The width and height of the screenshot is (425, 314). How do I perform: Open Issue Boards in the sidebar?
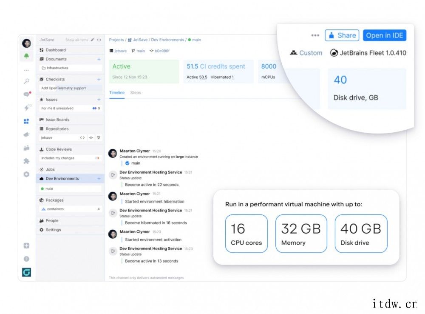70,120
